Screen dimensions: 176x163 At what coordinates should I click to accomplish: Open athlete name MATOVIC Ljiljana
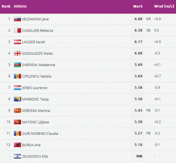click(x=36, y=122)
